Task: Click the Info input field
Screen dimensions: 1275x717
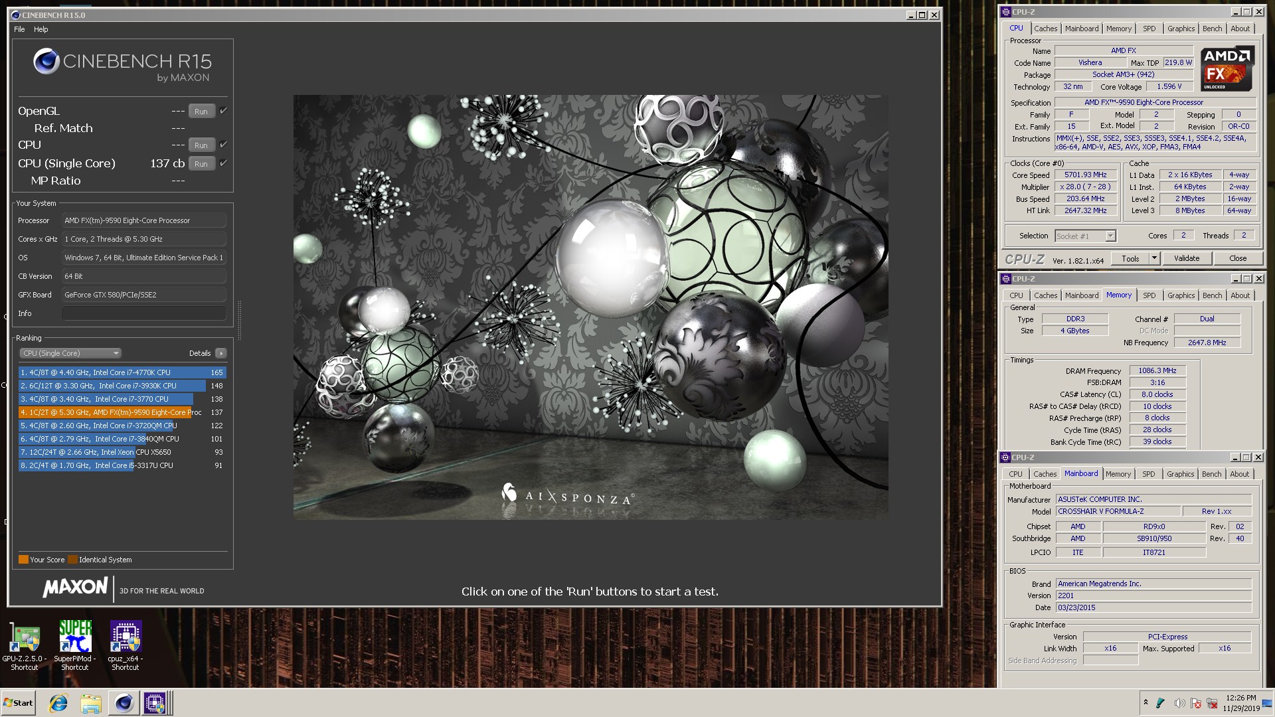Action: click(x=144, y=313)
